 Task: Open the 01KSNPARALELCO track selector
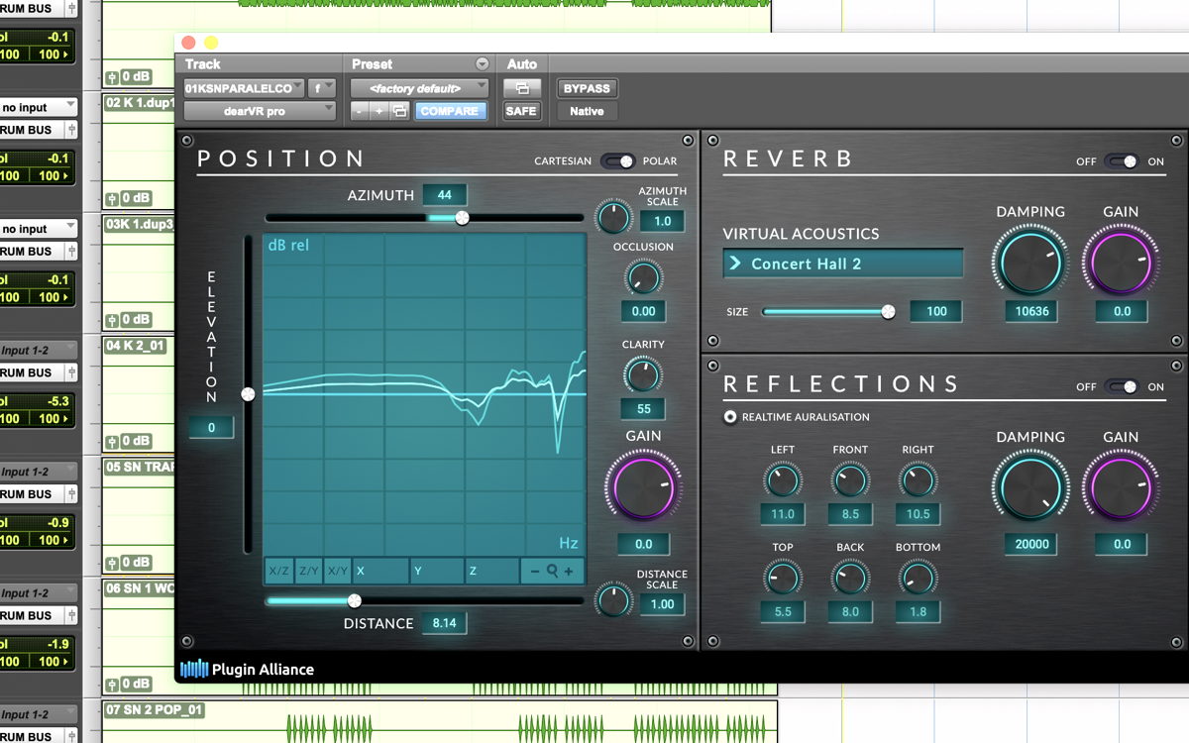coord(244,88)
